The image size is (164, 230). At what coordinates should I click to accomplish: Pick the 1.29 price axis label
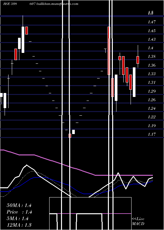152,91
